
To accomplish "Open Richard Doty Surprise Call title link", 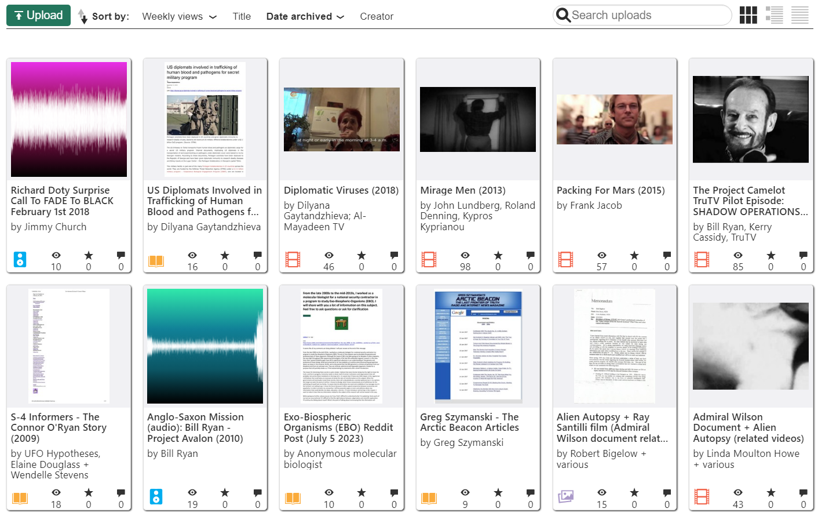I will [62, 201].
